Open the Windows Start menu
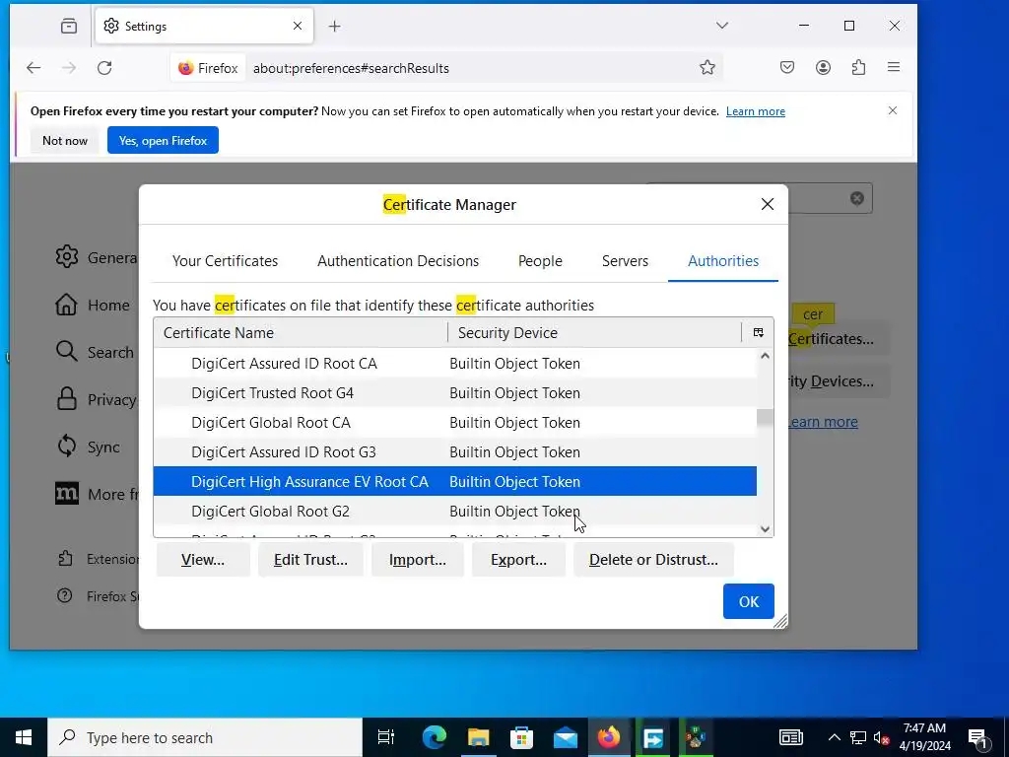1009x757 pixels. (24, 737)
